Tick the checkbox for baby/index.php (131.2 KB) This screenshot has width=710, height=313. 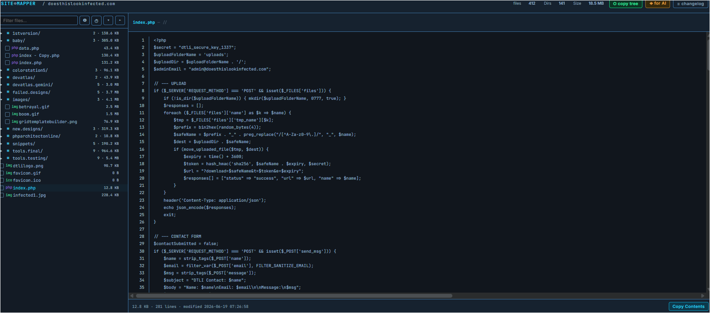pyautogui.click(x=7, y=62)
